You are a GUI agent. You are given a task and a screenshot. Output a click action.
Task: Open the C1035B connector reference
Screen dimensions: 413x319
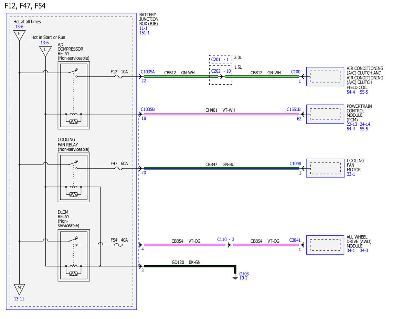(x=148, y=109)
